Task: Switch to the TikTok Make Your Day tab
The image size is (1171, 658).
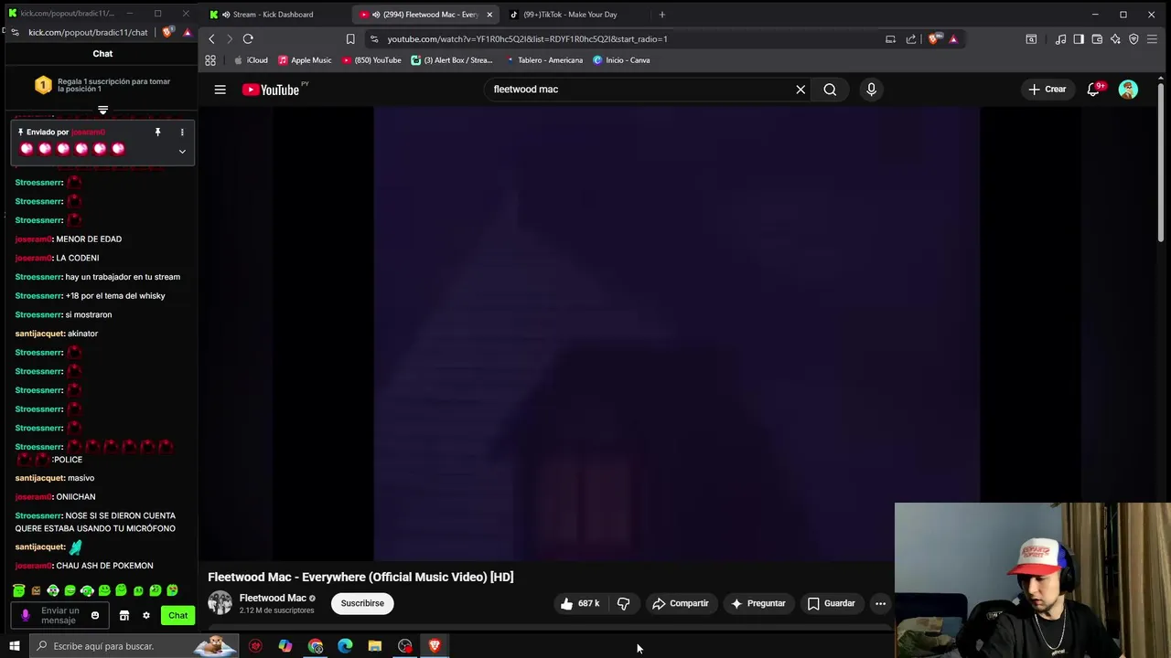Action: point(569,15)
